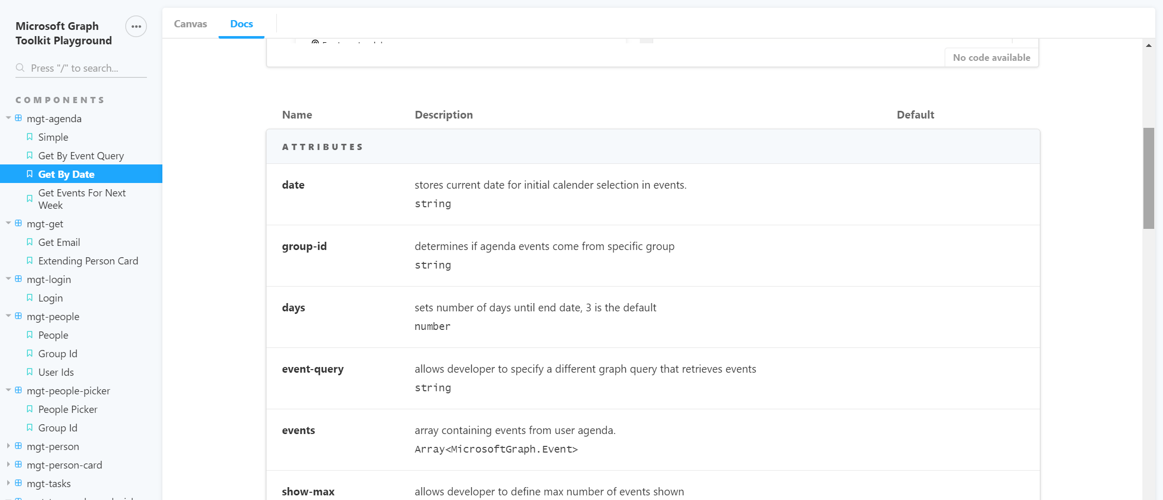Click the mgt-tasks component grid icon

tap(19, 483)
